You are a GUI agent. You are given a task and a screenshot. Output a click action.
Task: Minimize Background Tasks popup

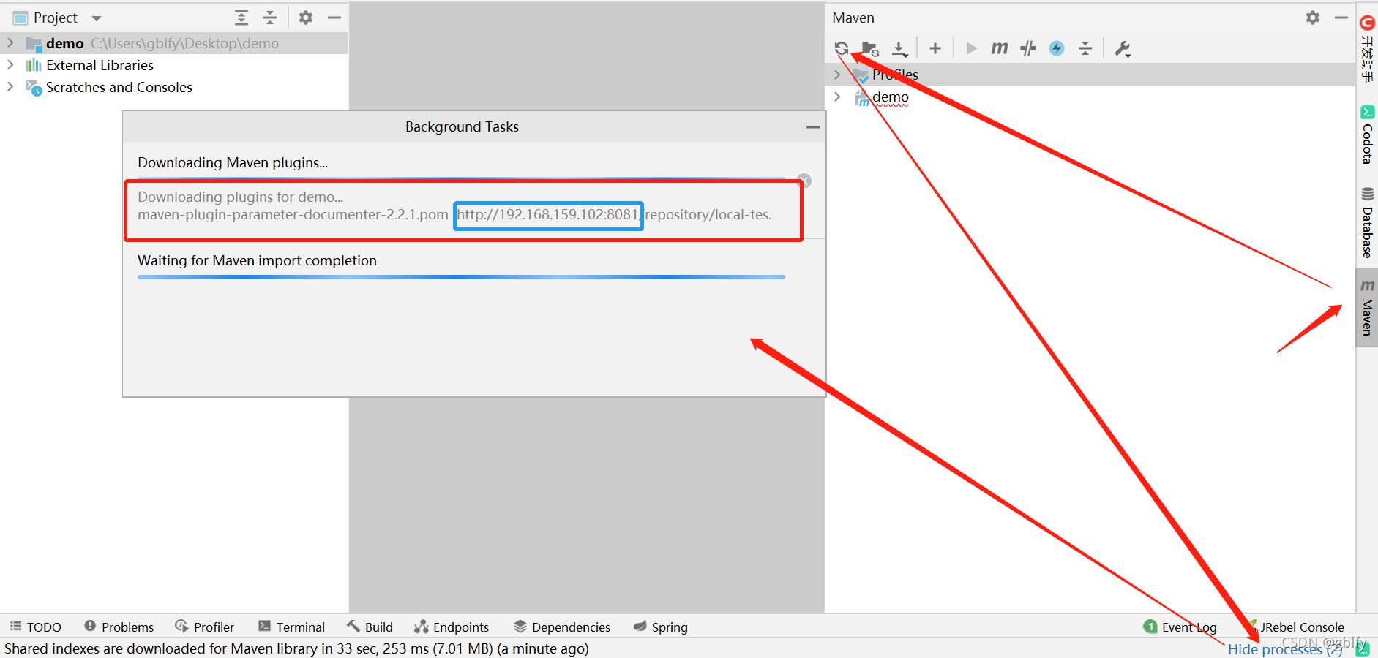[x=812, y=127]
